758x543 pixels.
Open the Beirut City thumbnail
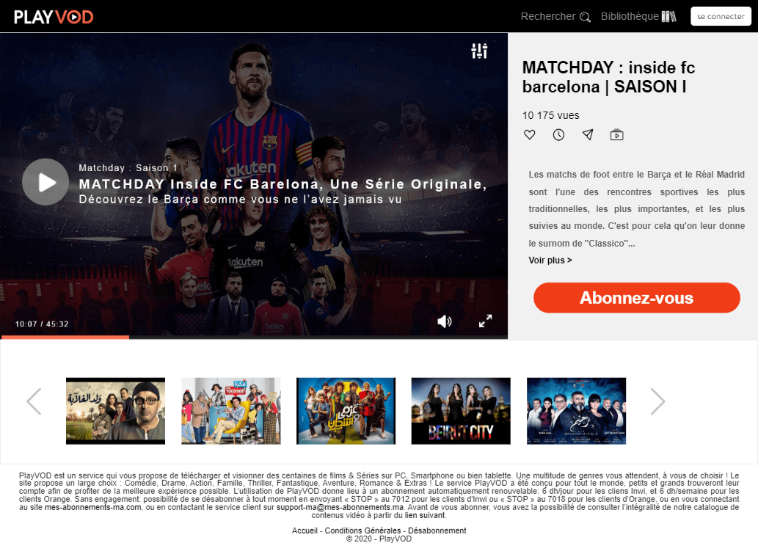(461, 411)
